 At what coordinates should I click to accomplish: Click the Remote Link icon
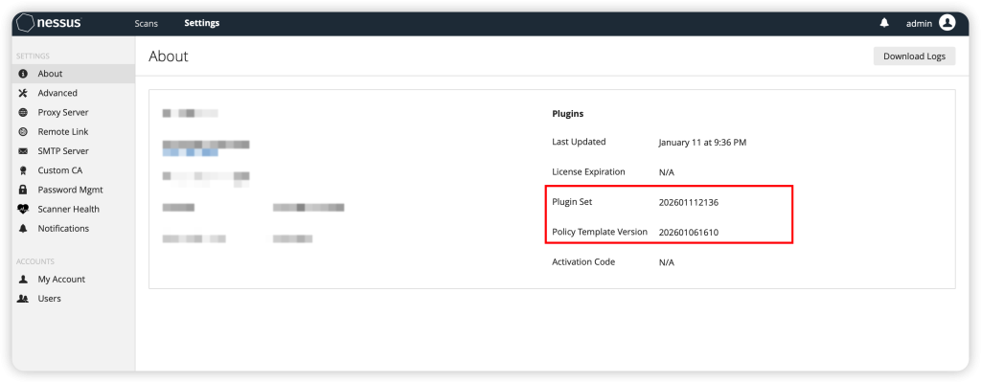click(x=23, y=132)
